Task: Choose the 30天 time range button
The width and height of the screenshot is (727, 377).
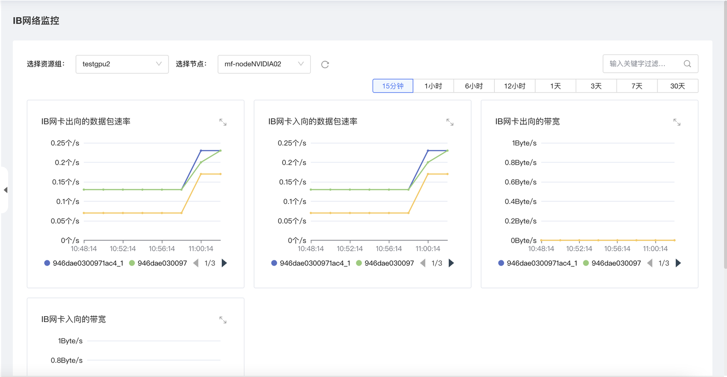Action: pyautogui.click(x=677, y=86)
